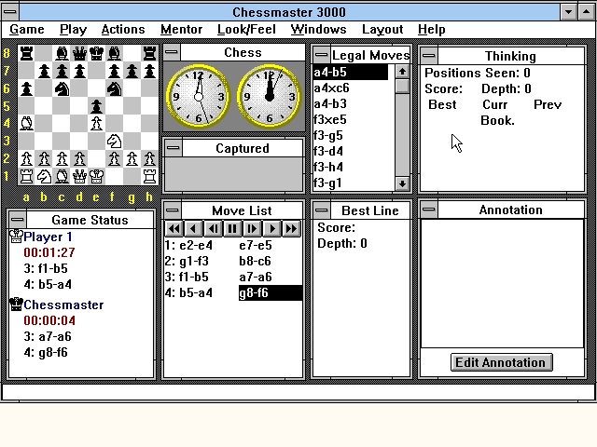Select legal move f3-g1
This screenshot has height=447, width=597.
351,183
